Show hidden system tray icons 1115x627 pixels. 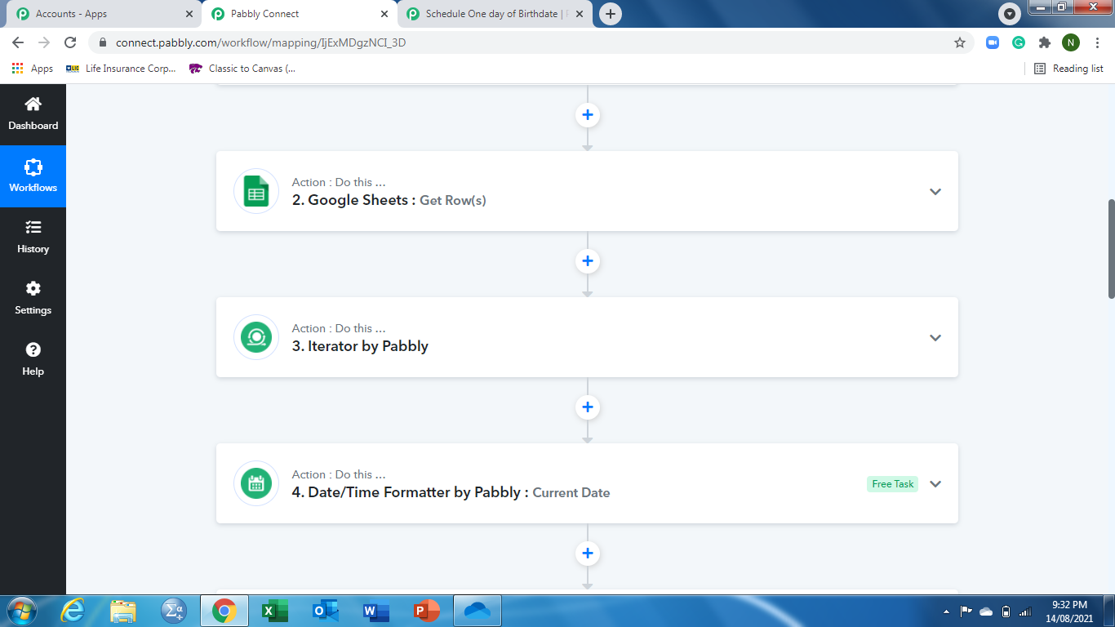[x=947, y=611]
